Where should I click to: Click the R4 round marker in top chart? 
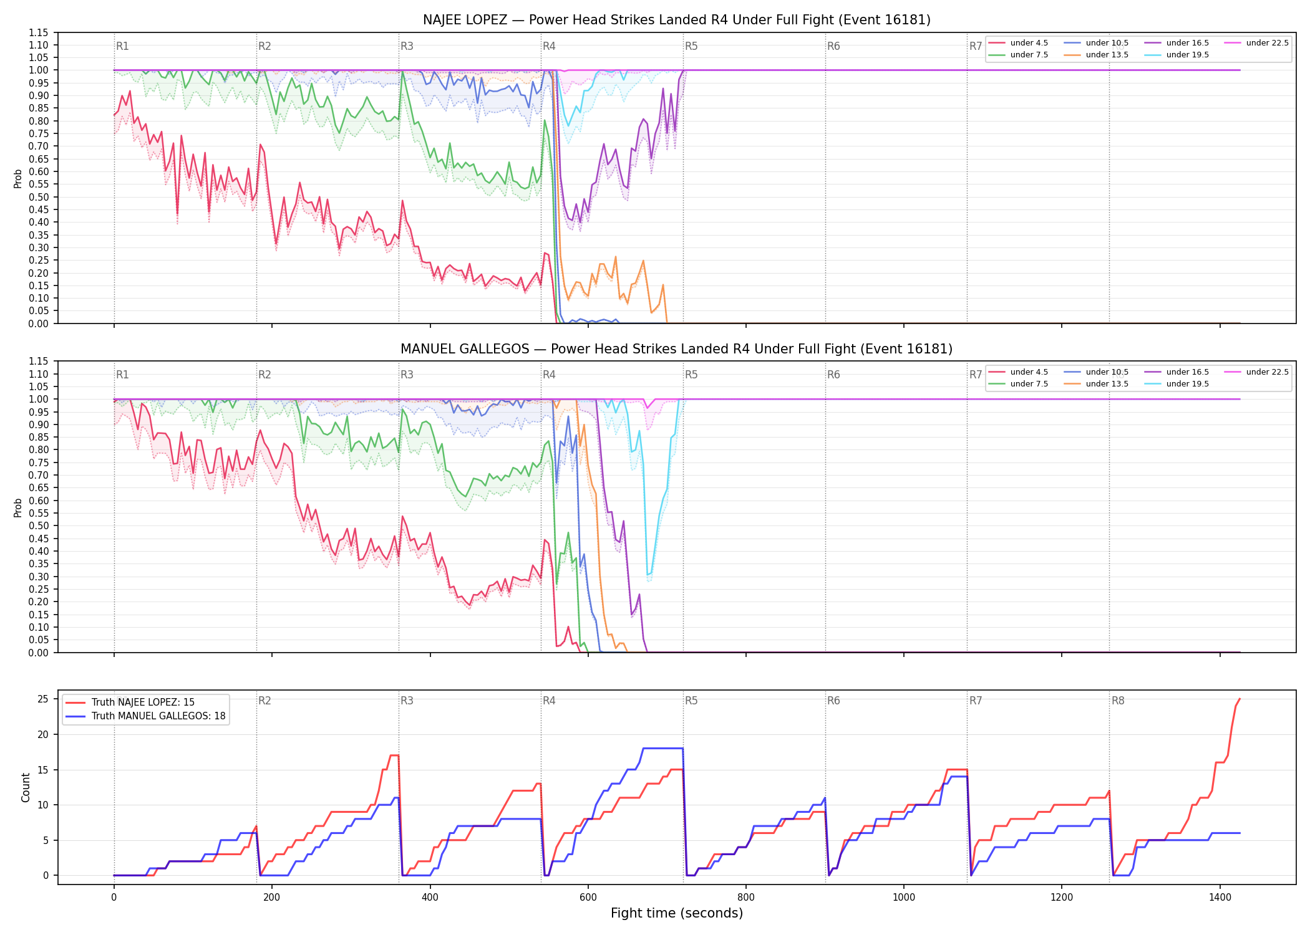(x=549, y=46)
